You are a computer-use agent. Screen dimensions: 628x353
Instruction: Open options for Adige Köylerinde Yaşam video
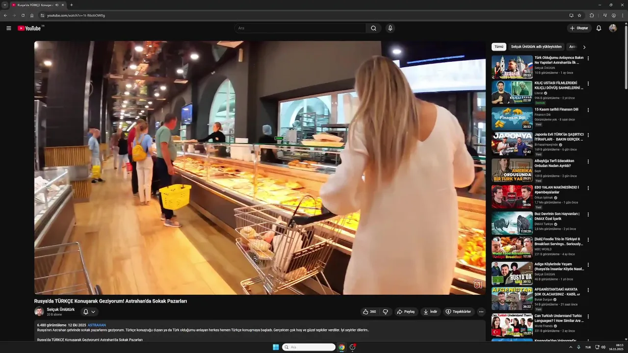click(x=588, y=264)
